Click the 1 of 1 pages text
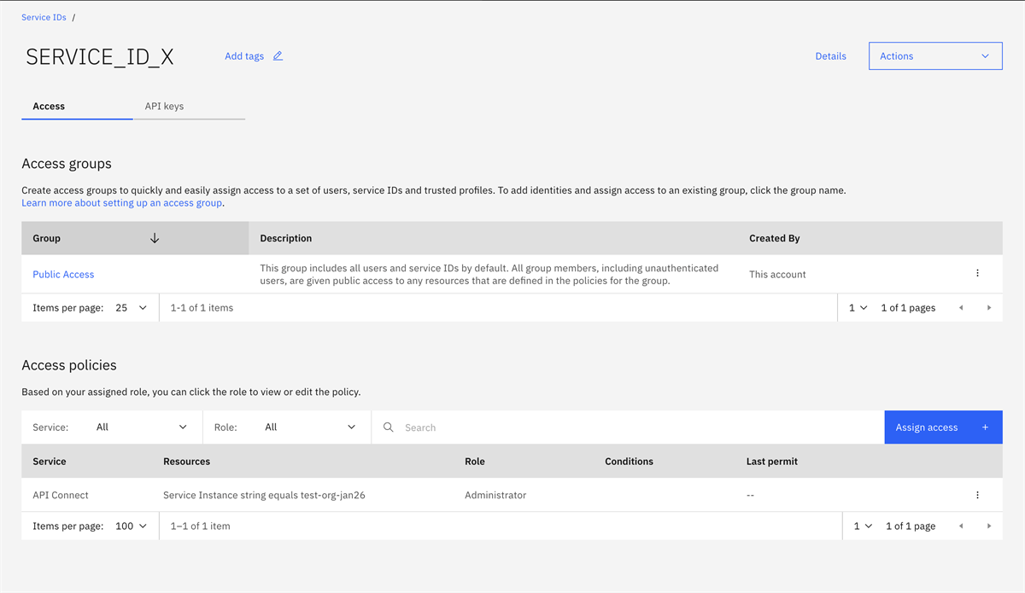The image size is (1025, 593). 908,308
